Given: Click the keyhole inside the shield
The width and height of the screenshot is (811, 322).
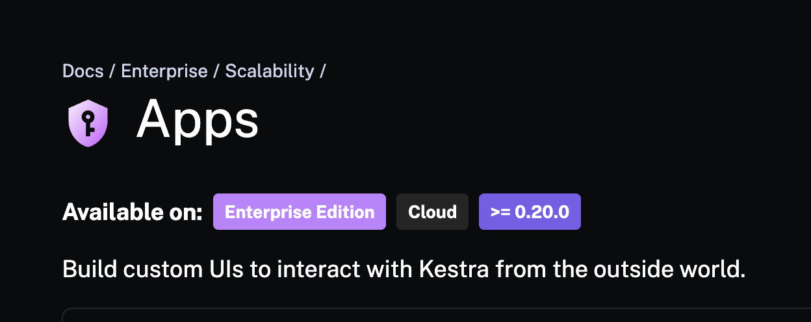Looking at the screenshot, I should [x=88, y=121].
